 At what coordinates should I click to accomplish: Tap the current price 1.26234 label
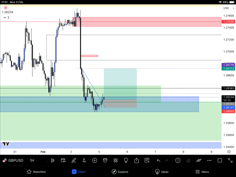[x=228, y=97]
